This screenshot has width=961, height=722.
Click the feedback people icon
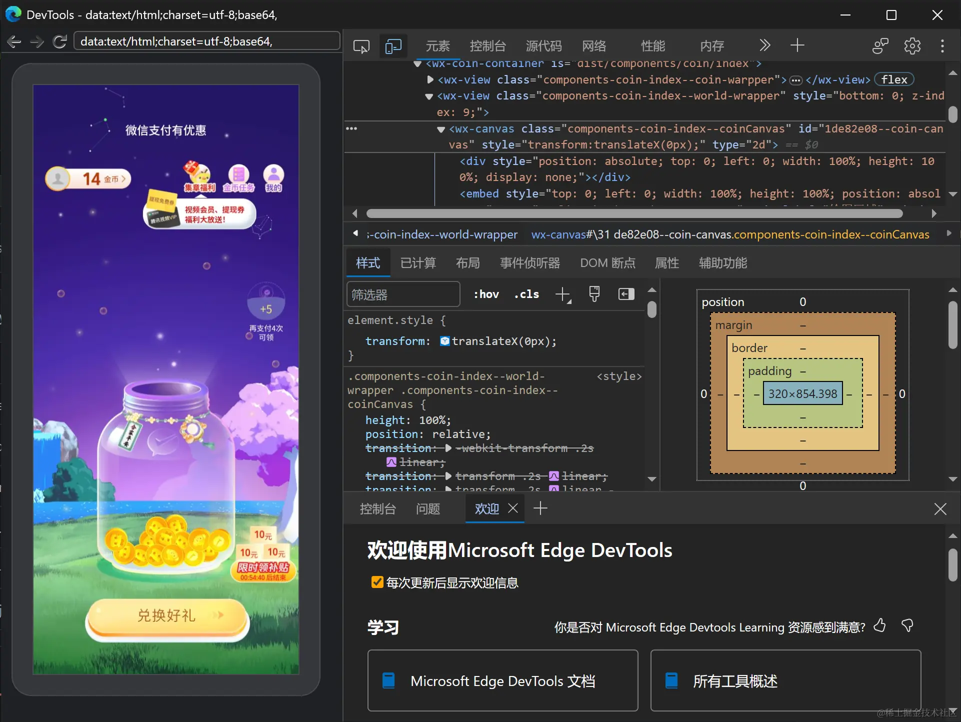(x=880, y=46)
